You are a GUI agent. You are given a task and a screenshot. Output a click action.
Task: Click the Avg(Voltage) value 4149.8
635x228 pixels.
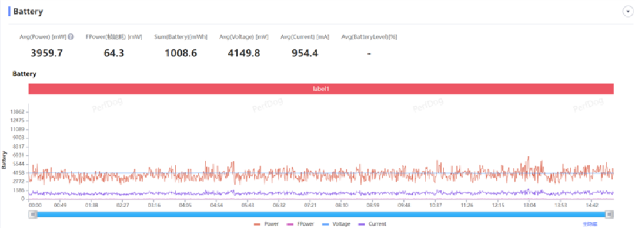coord(244,53)
